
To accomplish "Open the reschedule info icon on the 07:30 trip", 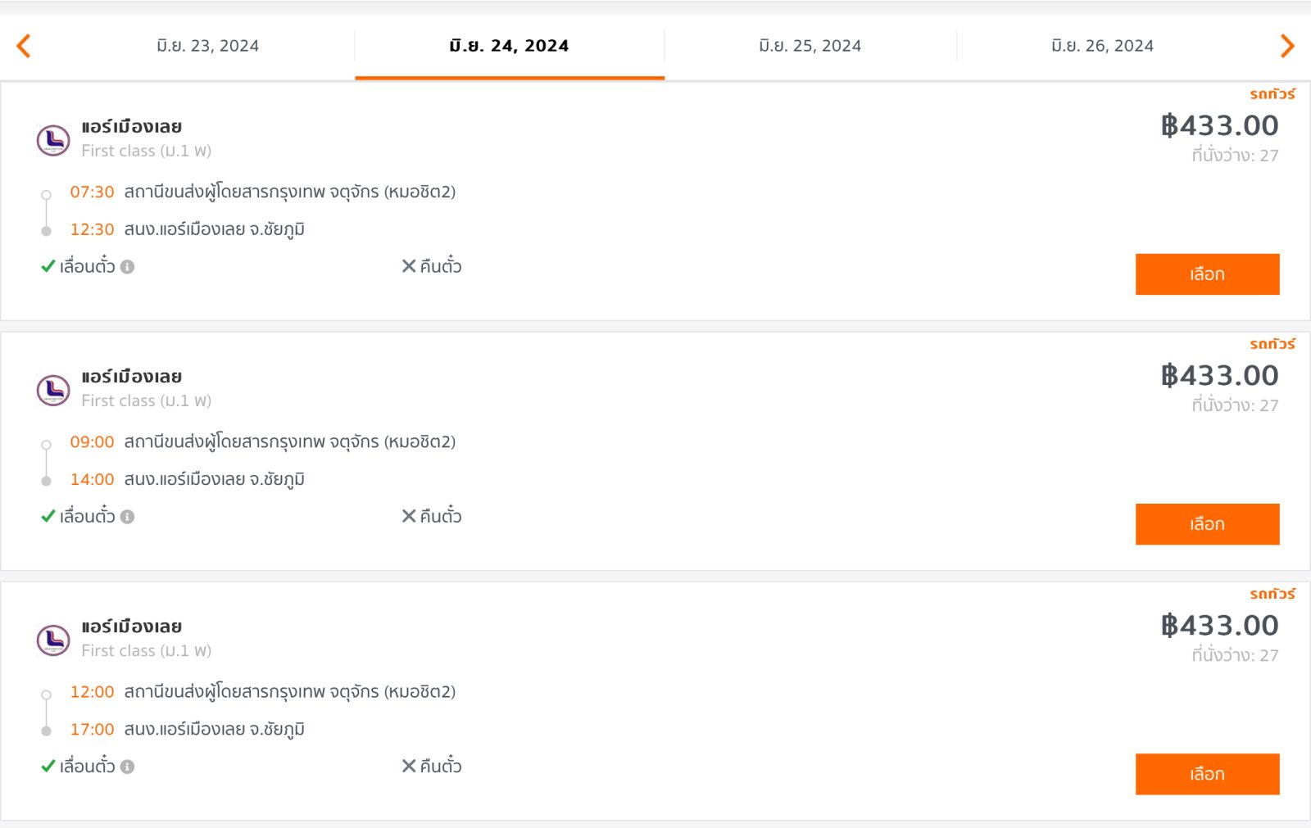I will (127, 267).
